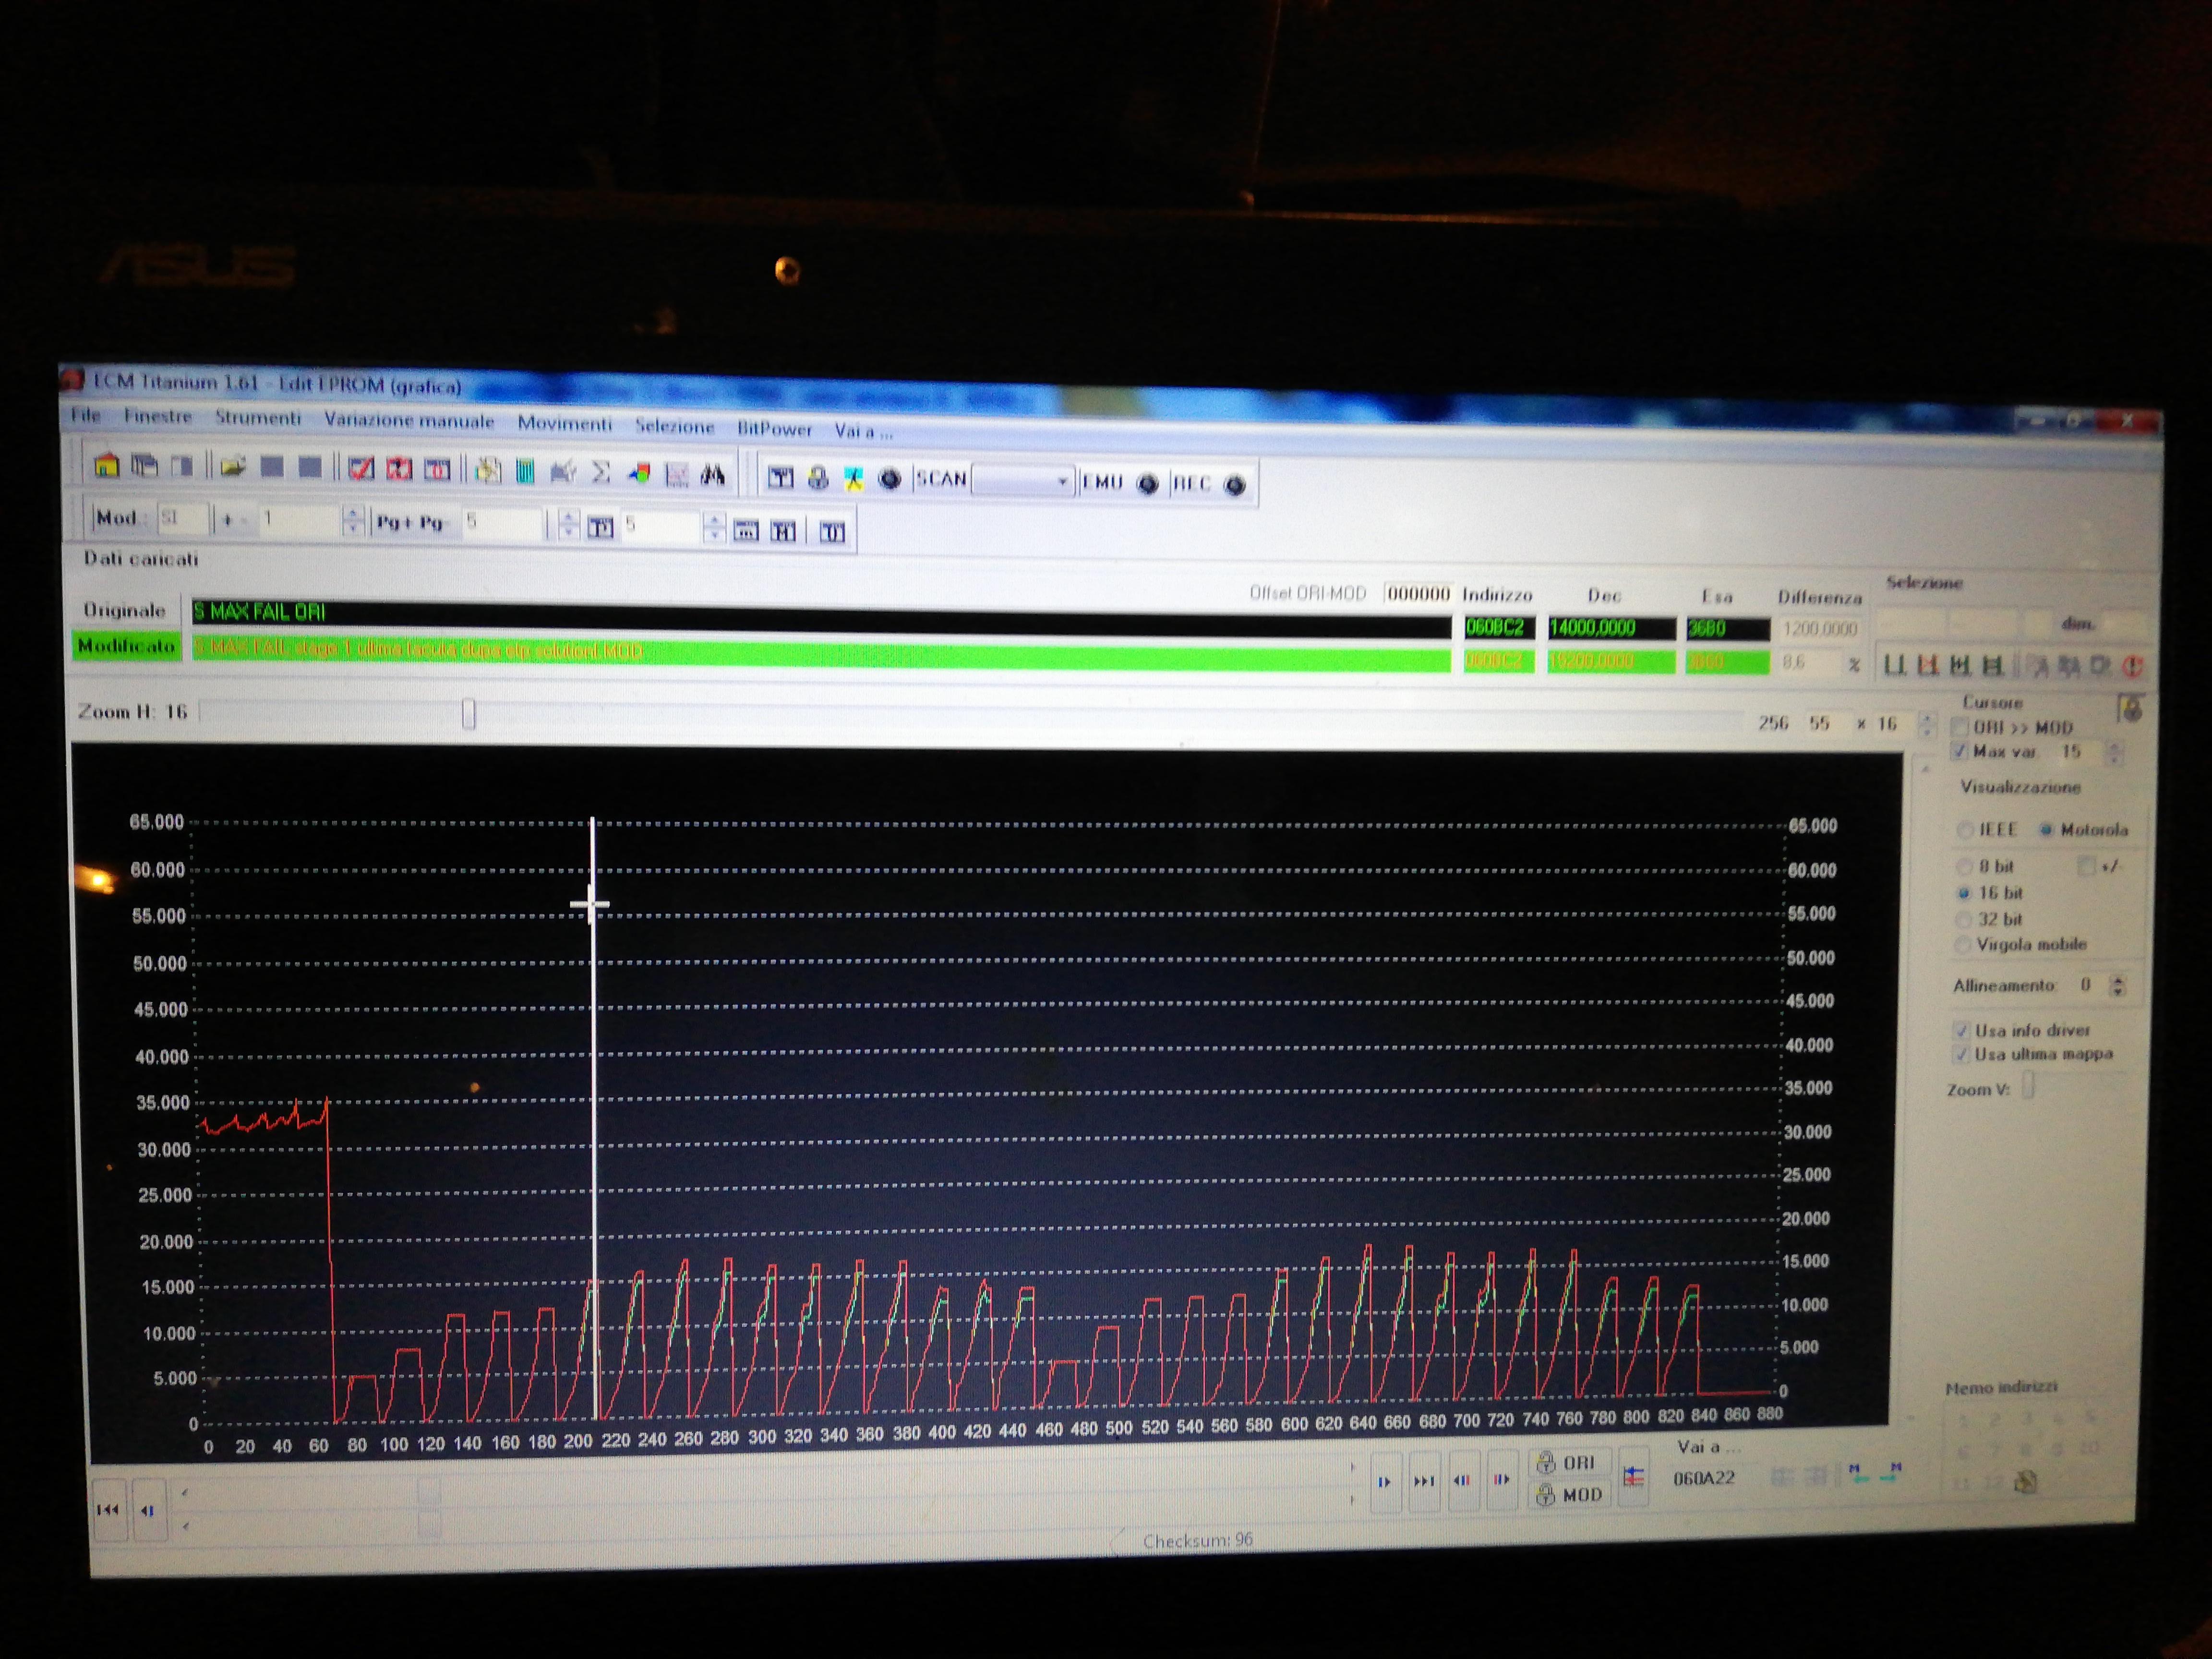Screen dimensions: 2212x1659
Task: Open the Movimenti menu
Action: point(564,424)
